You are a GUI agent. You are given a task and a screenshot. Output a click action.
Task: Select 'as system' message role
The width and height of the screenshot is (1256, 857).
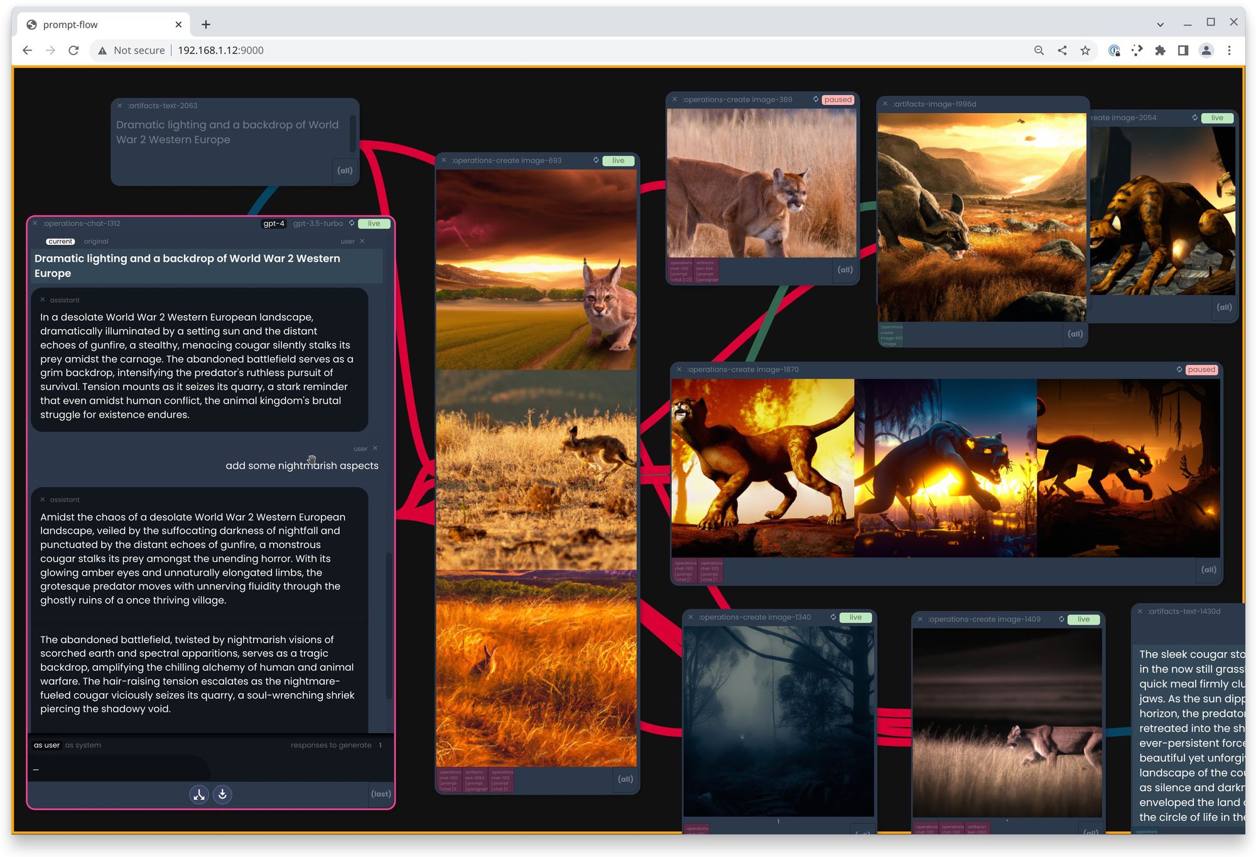point(83,745)
